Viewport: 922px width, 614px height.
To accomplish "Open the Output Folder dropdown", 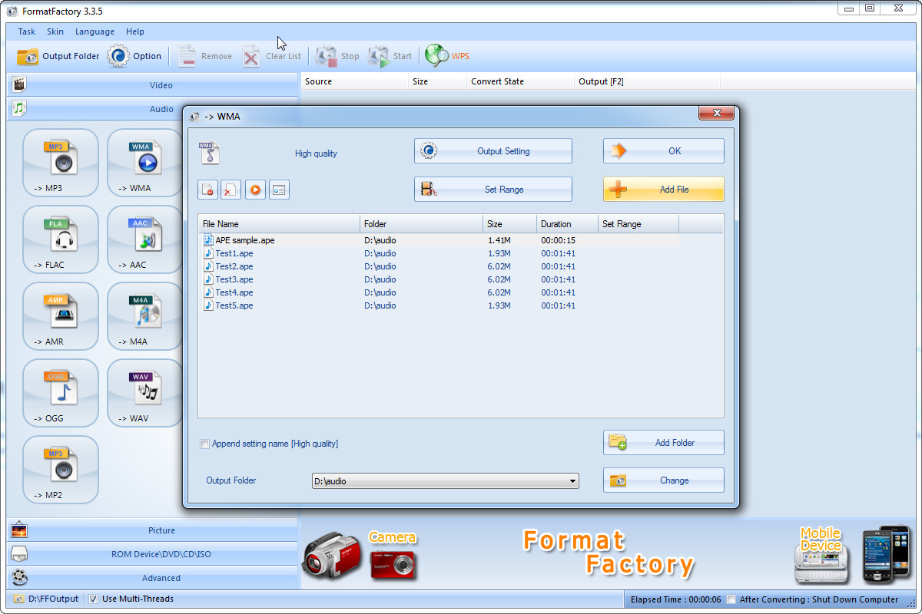I will click(445, 481).
